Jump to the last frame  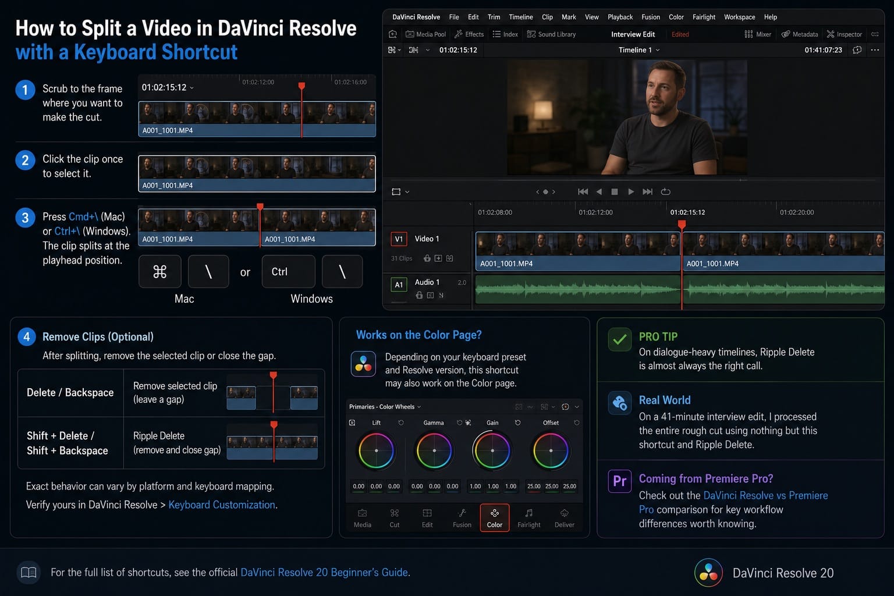tap(647, 191)
